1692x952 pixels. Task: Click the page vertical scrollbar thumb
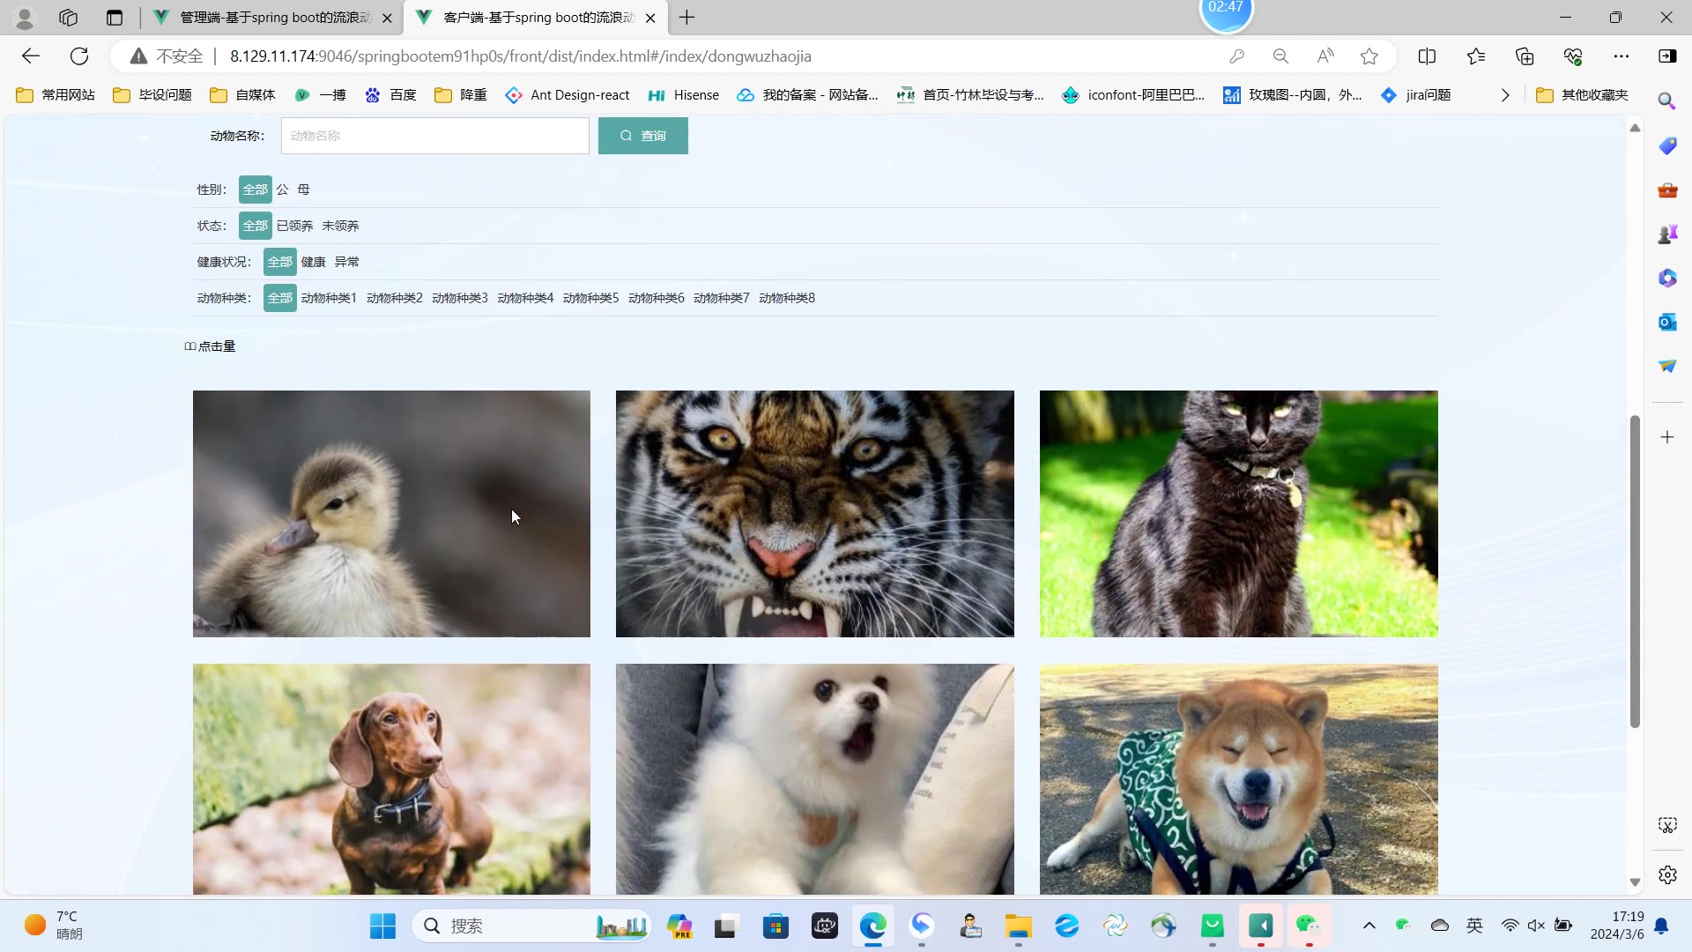pos(1635,571)
